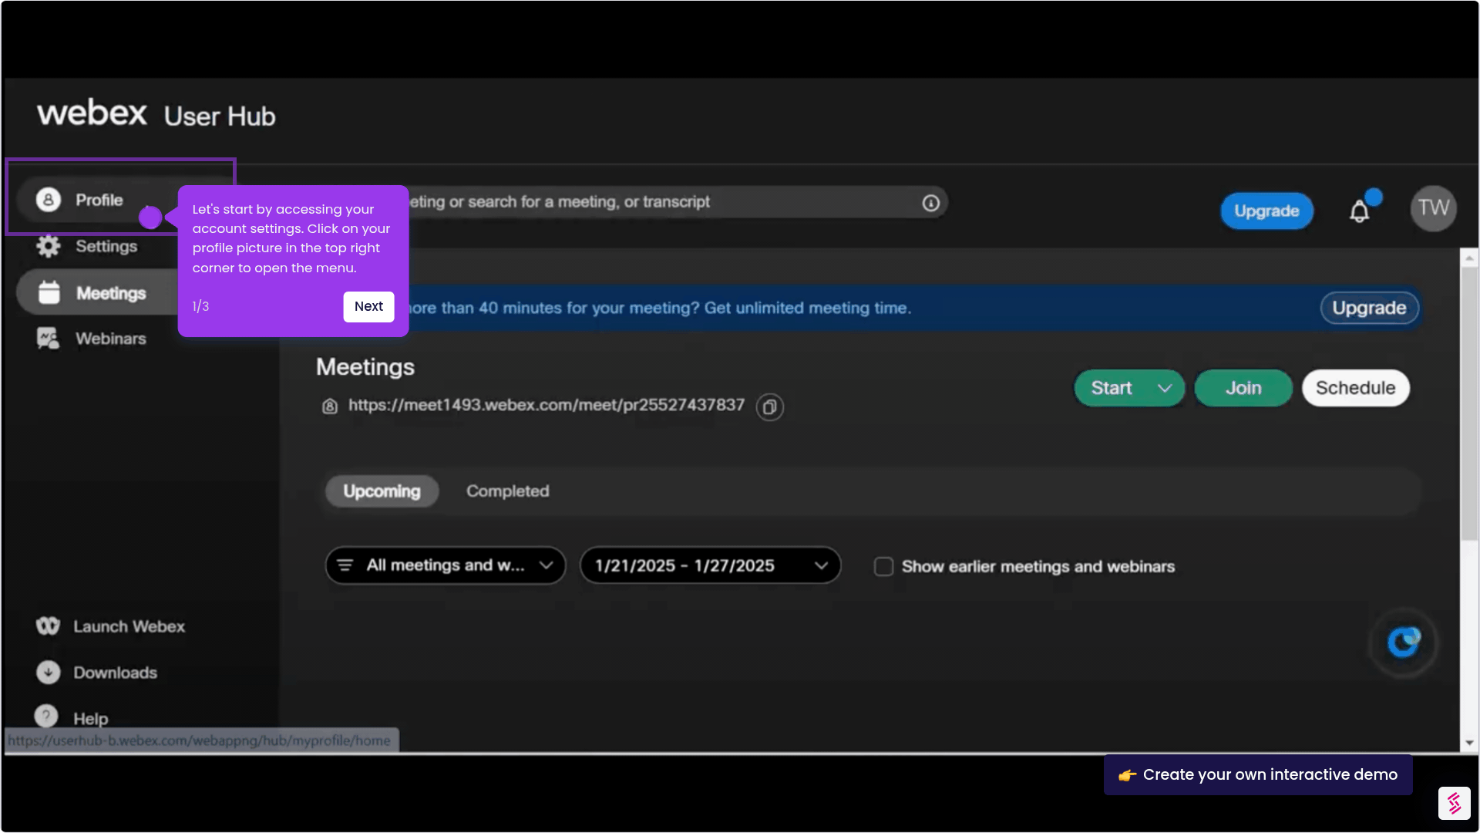Click the Storylane logo icon
Image resolution: width=1480 pixels, height=833 pixels.
[1454, 803]
